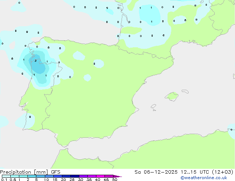Screen dimensions: 235x181
Task: Pick the 20–25 mm dark blue swatch
Action: coord(66,176)
